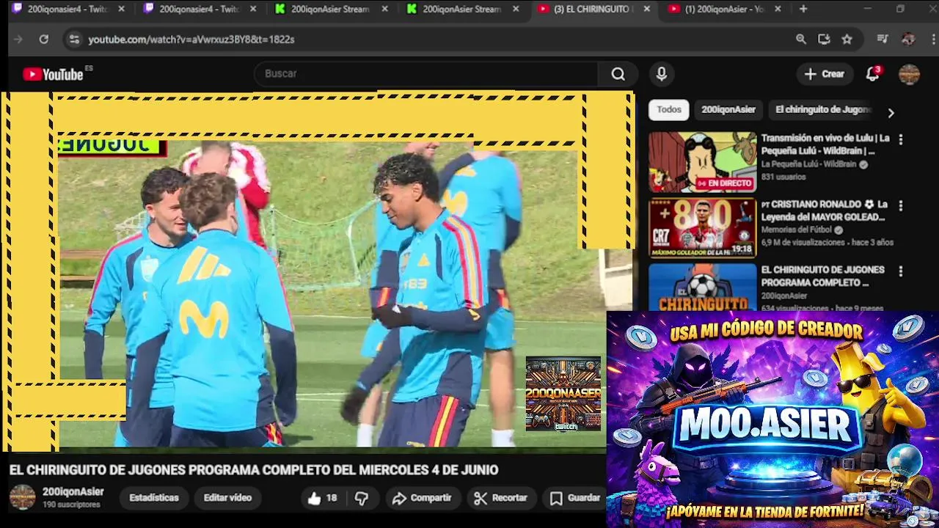Click the URL in the address bar

click(191, 40)
